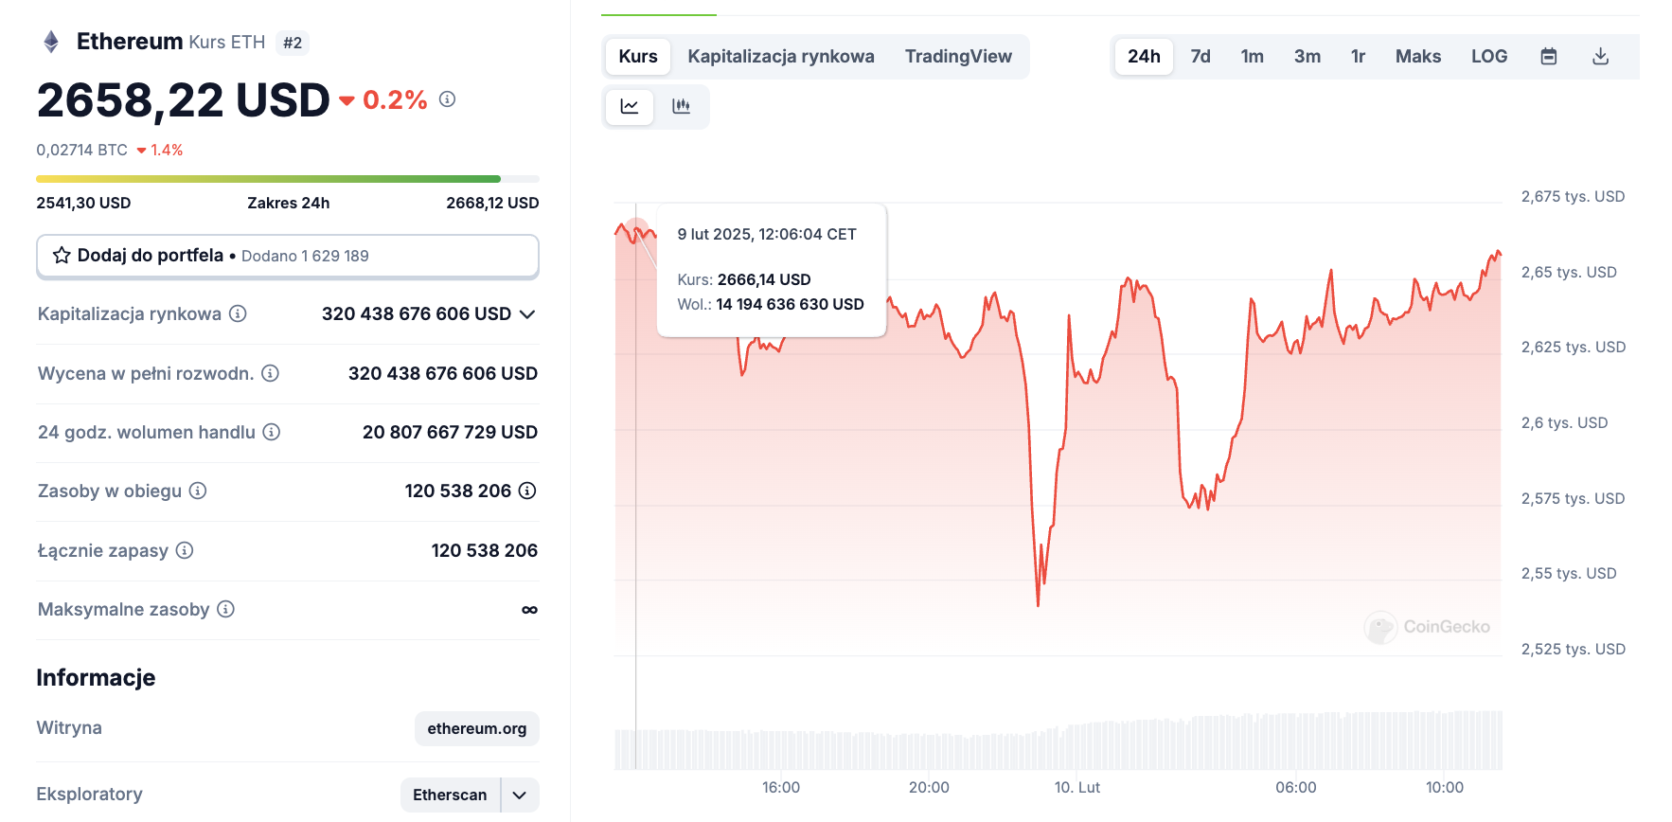The image size is (1672, 822).
Task: Download chart data
Action: click(x=1601, y=57)
